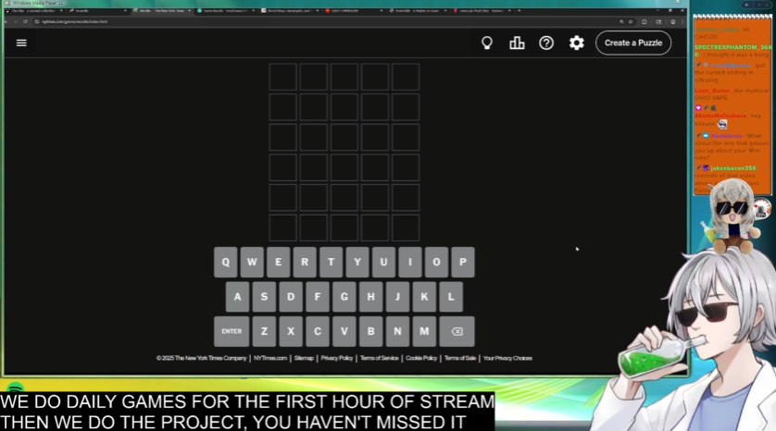The image size is (776, 431).
Task: Tap the D key on the keyboard
Action: tap(291, 297)
